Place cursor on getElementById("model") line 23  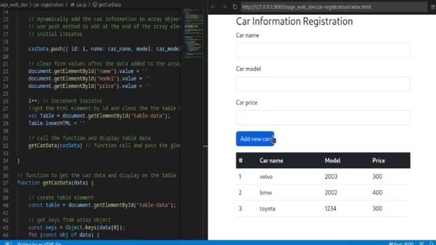89,79
